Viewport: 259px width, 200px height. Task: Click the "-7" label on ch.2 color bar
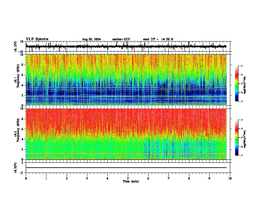[241, 155]
